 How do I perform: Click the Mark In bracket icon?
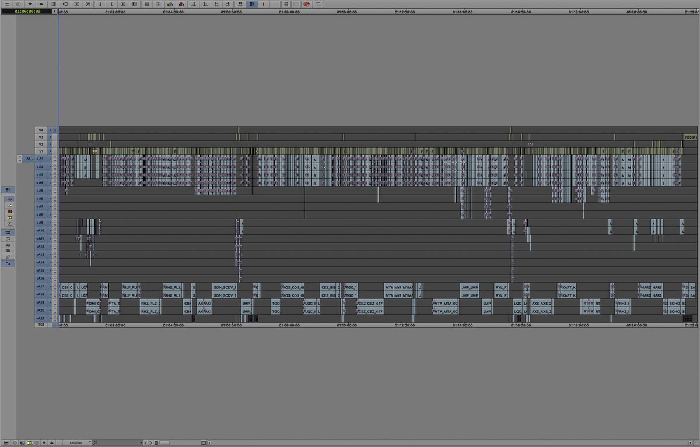(100, 4)
